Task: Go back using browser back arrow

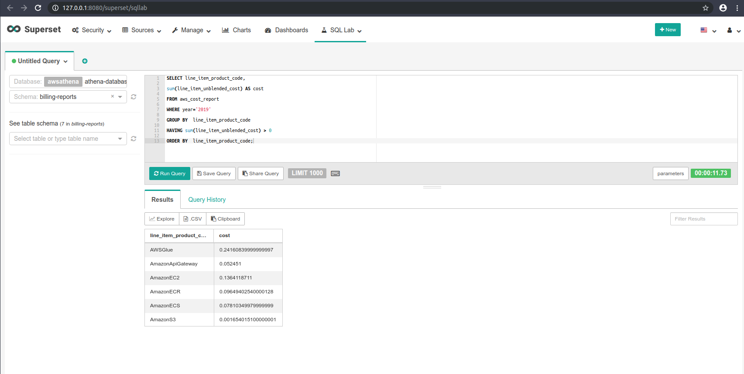Action: 10,8
